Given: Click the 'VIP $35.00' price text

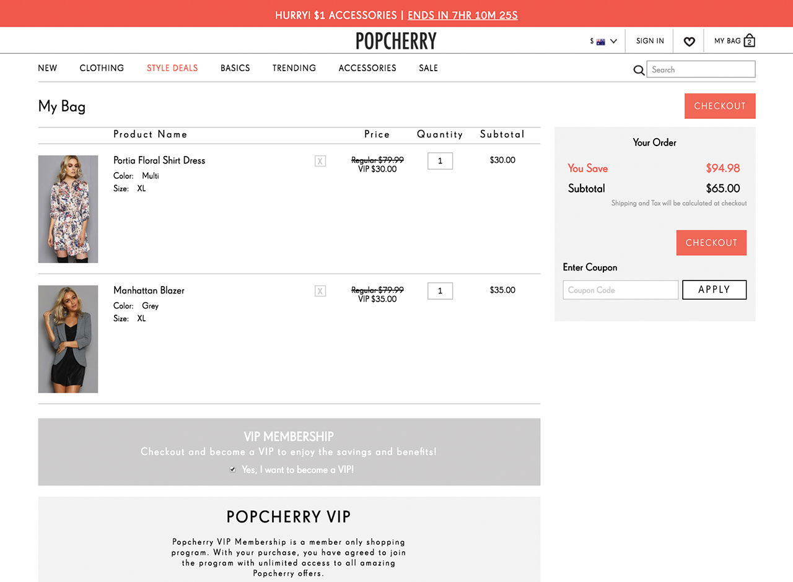Looking at the screenshot, I should click(377, 299).
